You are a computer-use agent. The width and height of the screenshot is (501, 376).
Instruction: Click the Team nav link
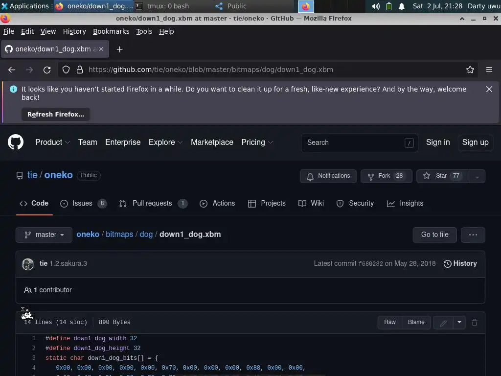88,142
